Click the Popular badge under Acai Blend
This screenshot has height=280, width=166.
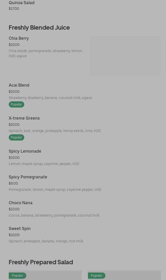pyautogui.click(x=16, y=104)
